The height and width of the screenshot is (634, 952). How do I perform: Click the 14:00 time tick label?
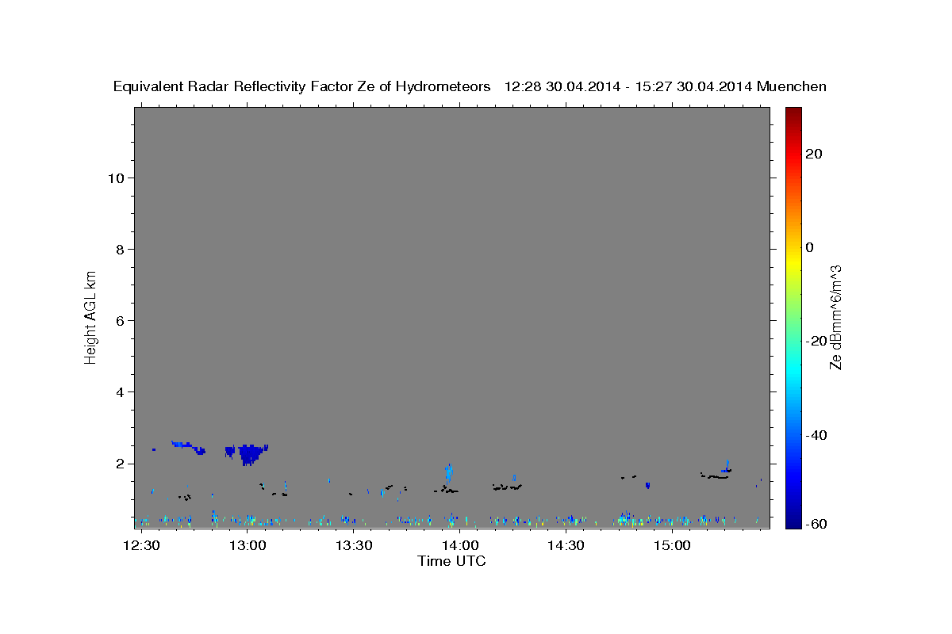tap(460, 546)
